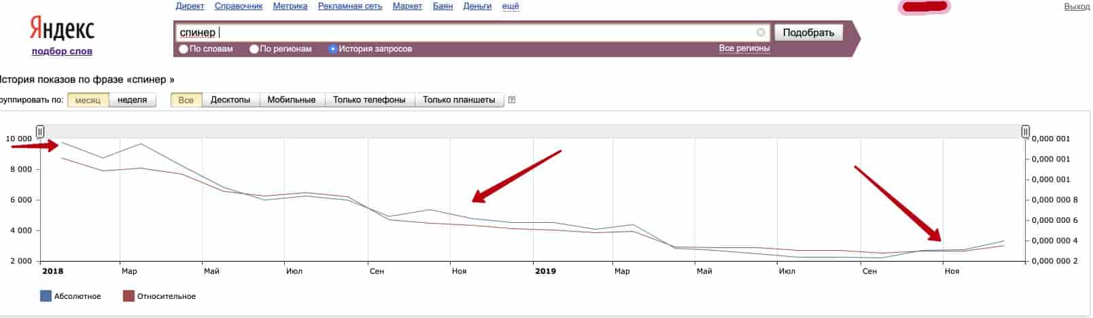The width and height of the screenshot is (1093, 318).
Task: Open the Все регионы selector
Action: click(744, 48)
